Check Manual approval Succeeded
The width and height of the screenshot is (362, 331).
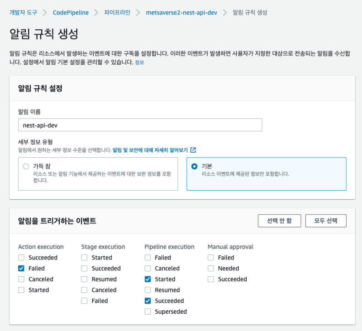click(211, 279)
